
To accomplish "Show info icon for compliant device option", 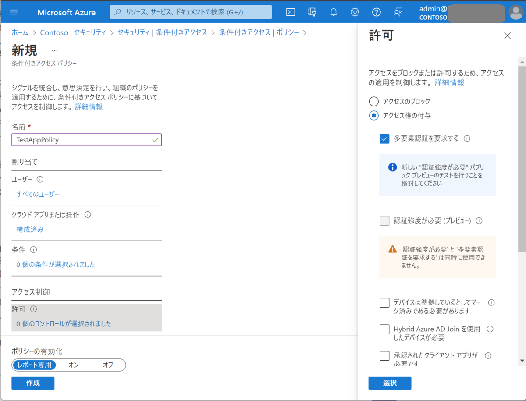I will [x=491, y=302].
